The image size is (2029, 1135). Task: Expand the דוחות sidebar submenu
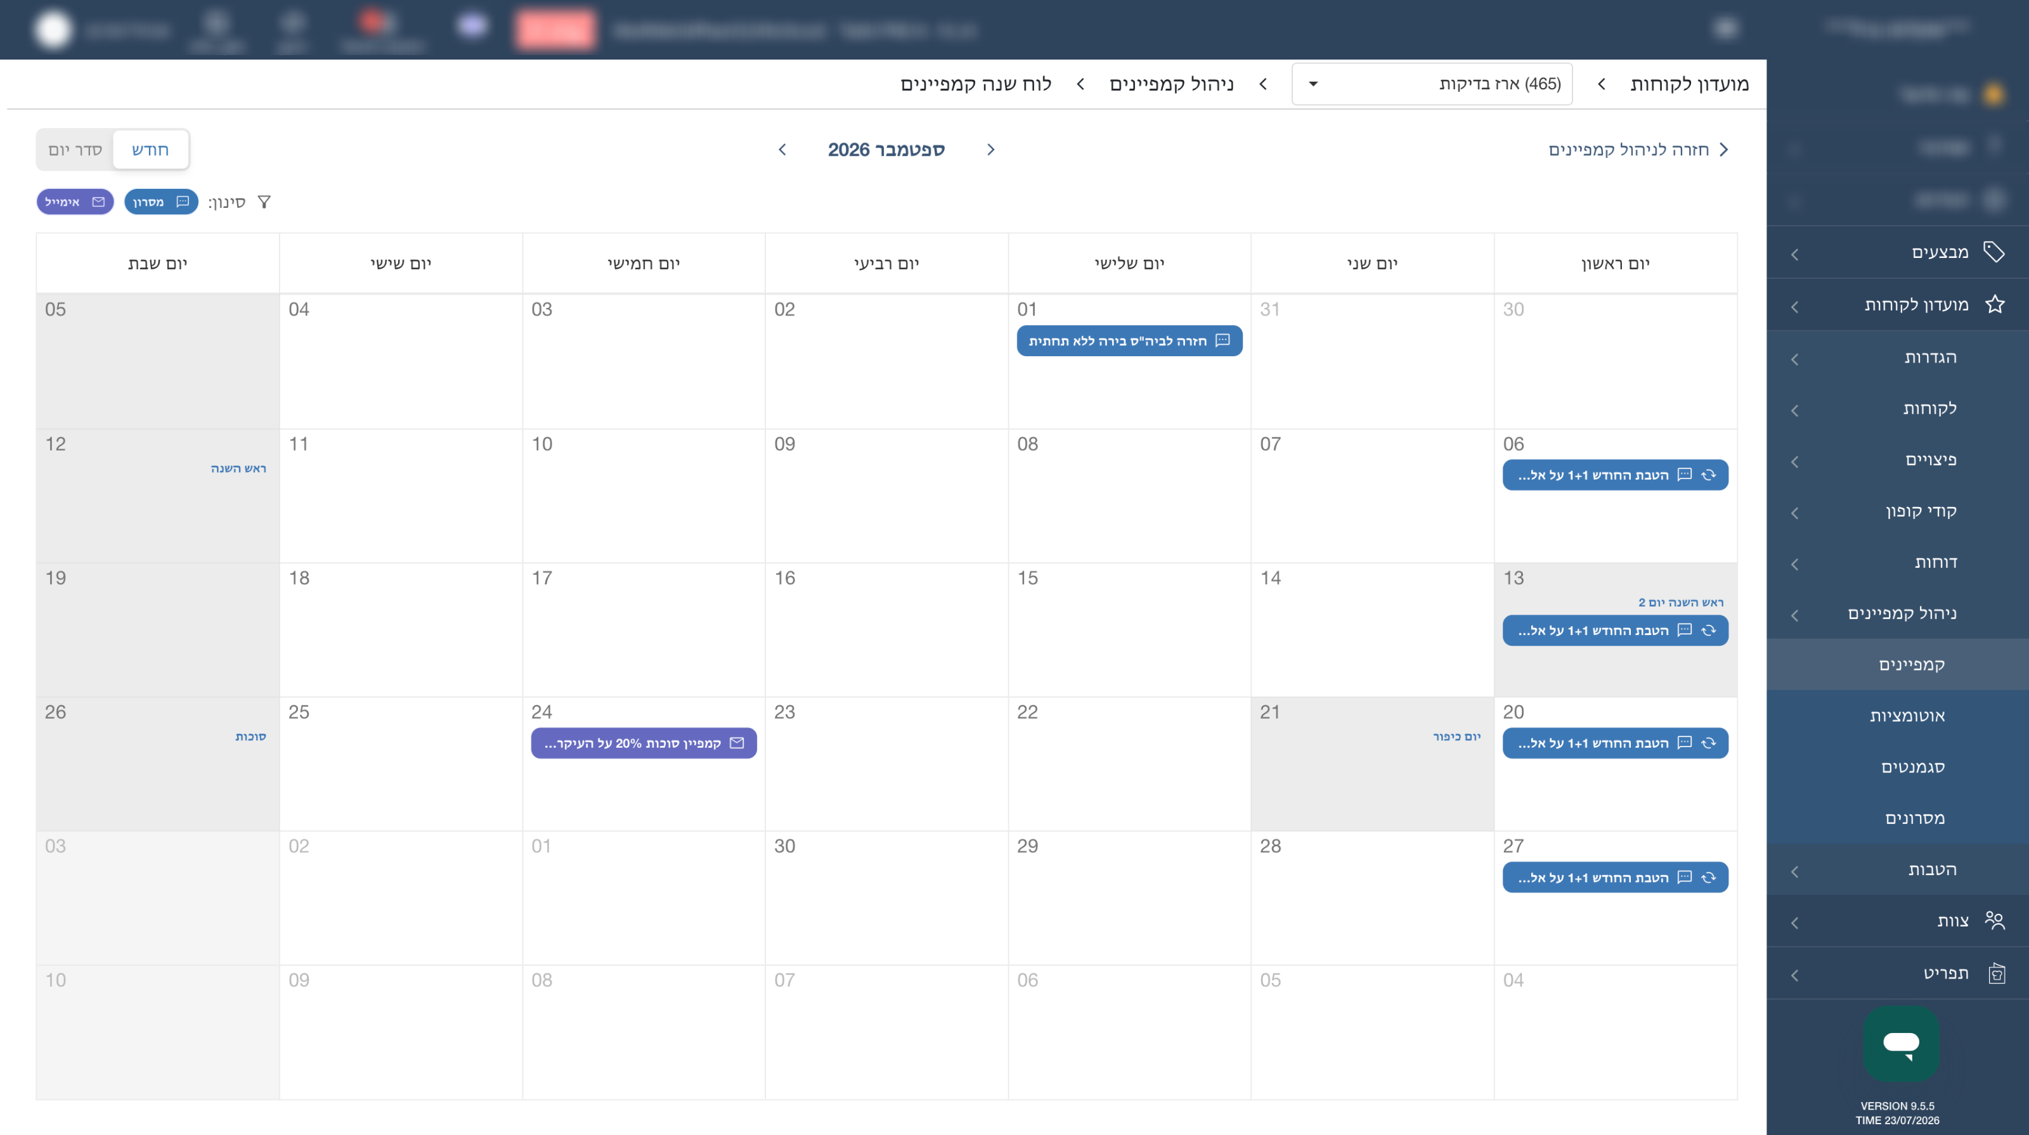tap(1898, 562)
